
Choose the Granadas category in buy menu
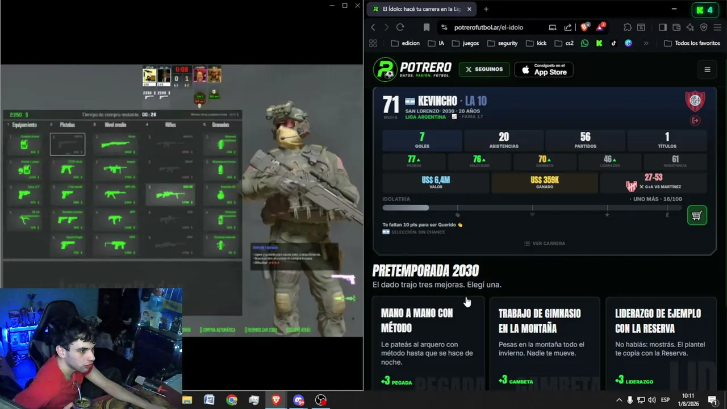pyautogui.click(x=220, y=125)
